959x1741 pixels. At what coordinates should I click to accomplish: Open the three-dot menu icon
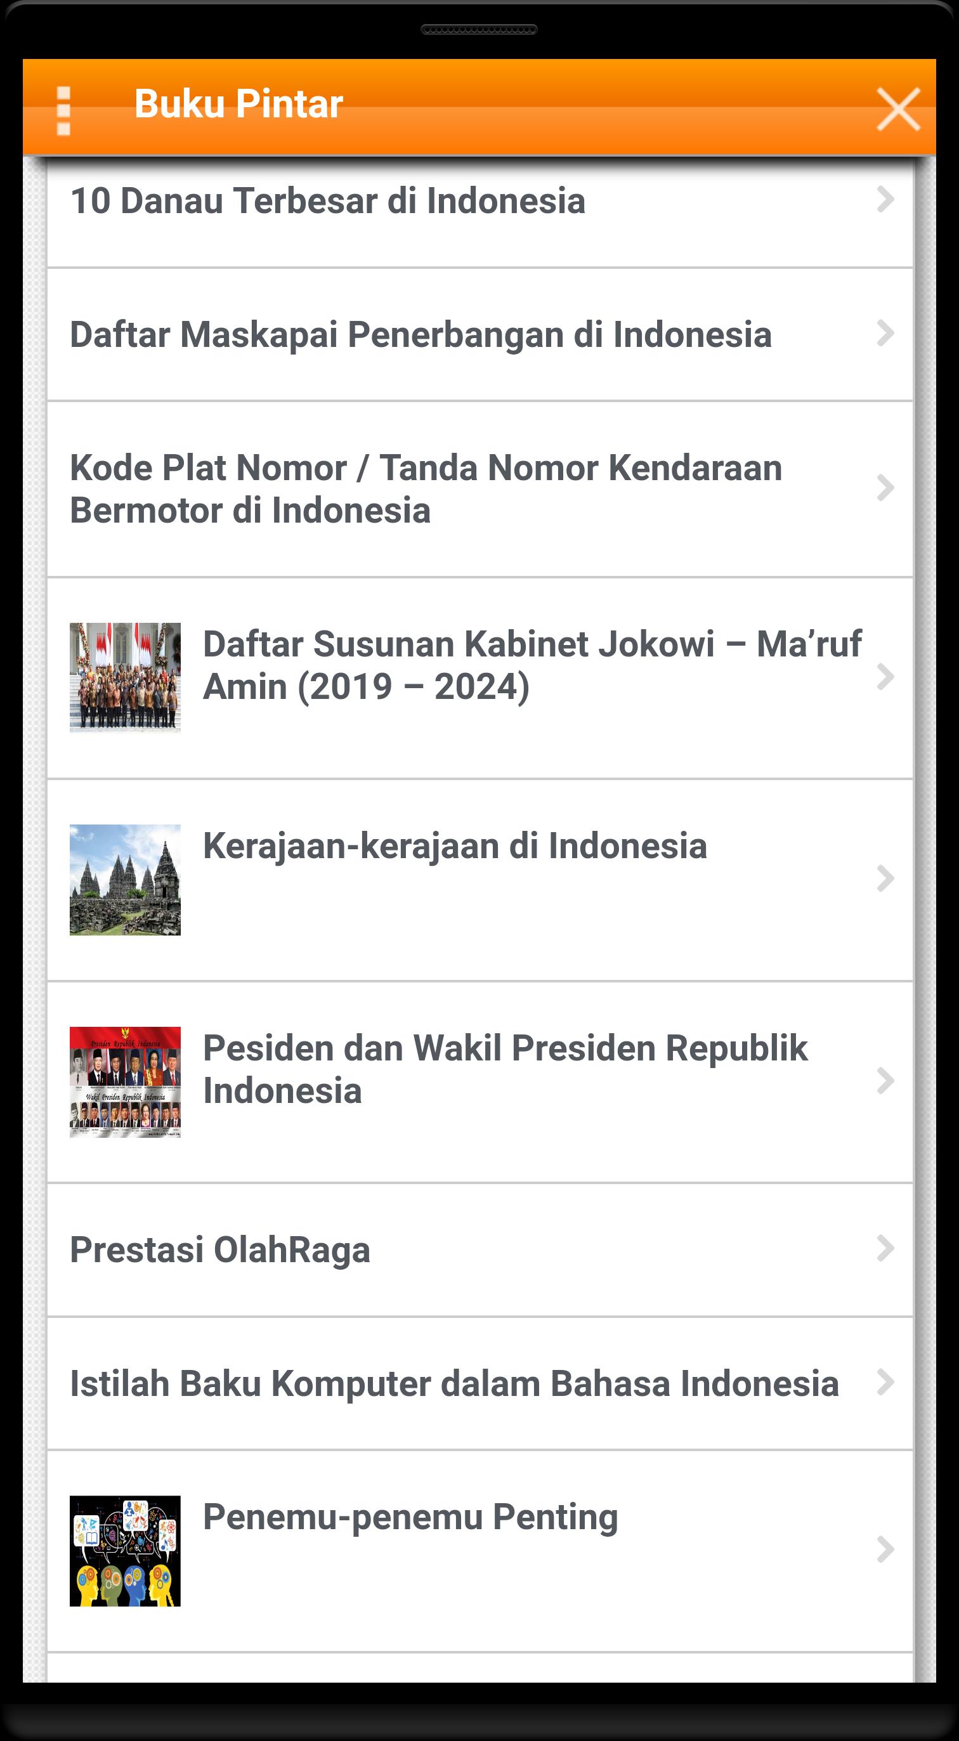point(63,110)
